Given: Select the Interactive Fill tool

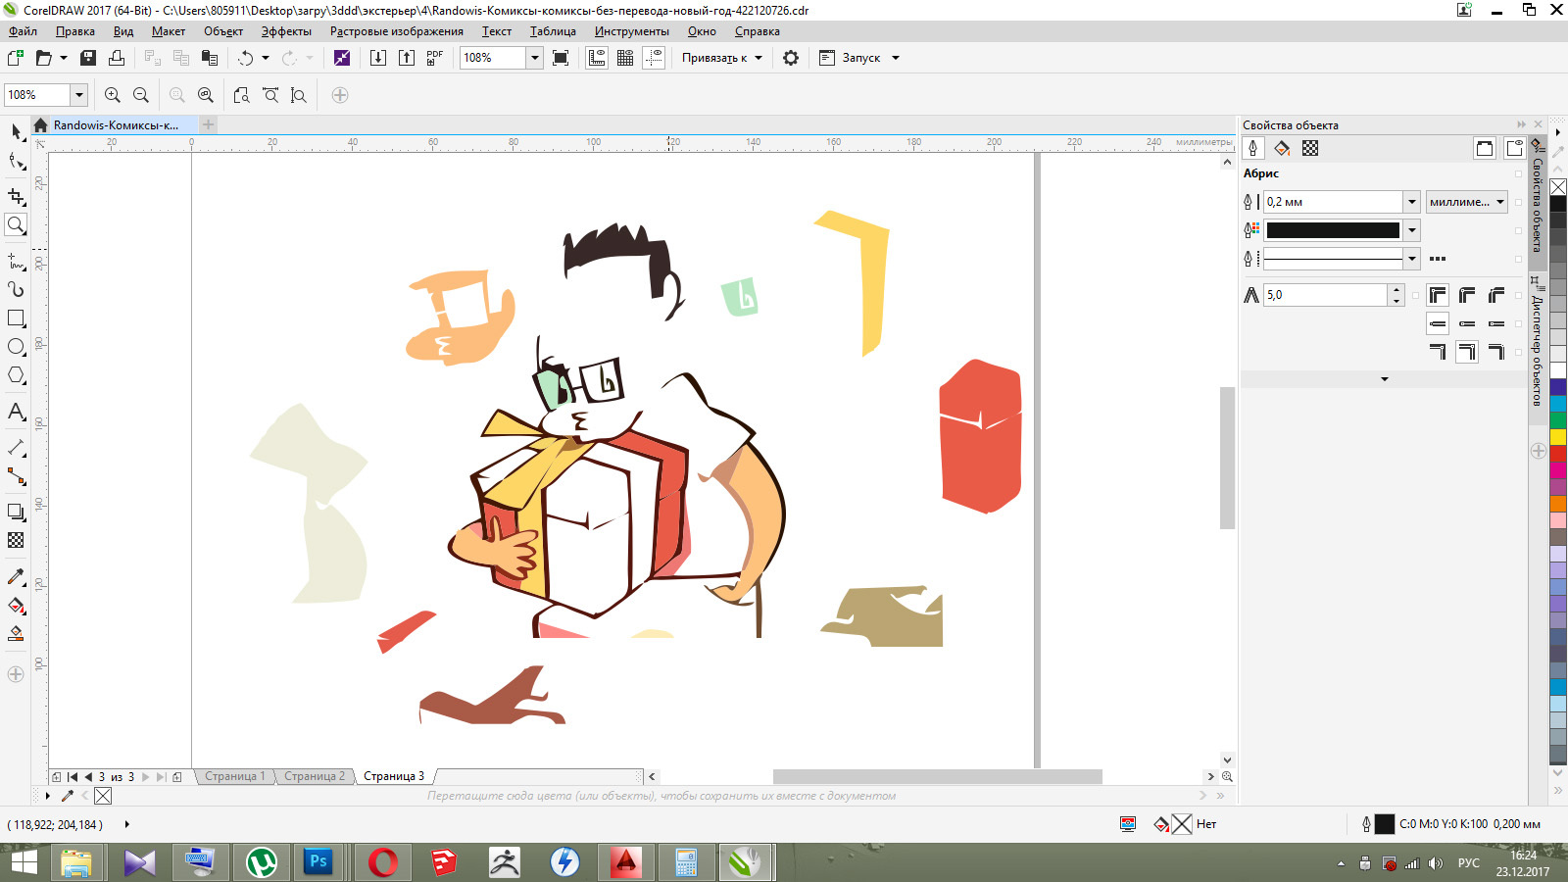Looking at the screenshot, I should coord(16,606).
